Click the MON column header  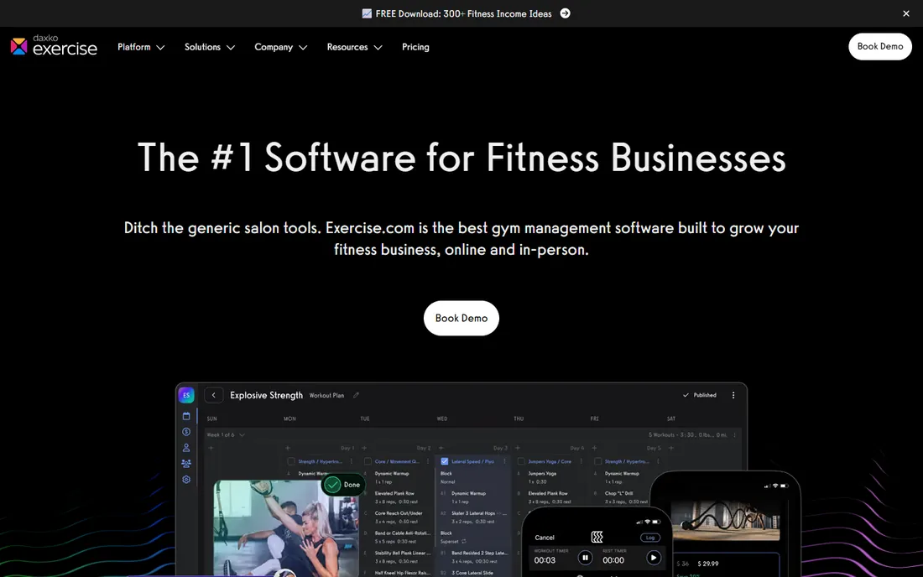[289, 418]
